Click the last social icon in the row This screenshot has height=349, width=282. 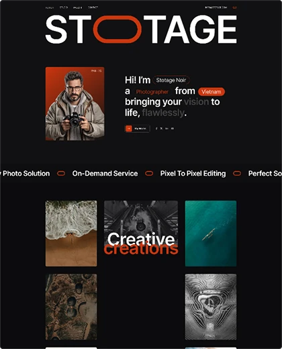(x=173, y=128)
